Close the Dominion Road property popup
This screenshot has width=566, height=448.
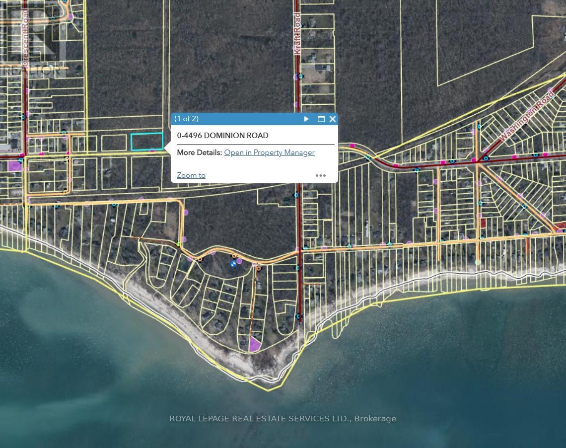click(x=332, y=119)
